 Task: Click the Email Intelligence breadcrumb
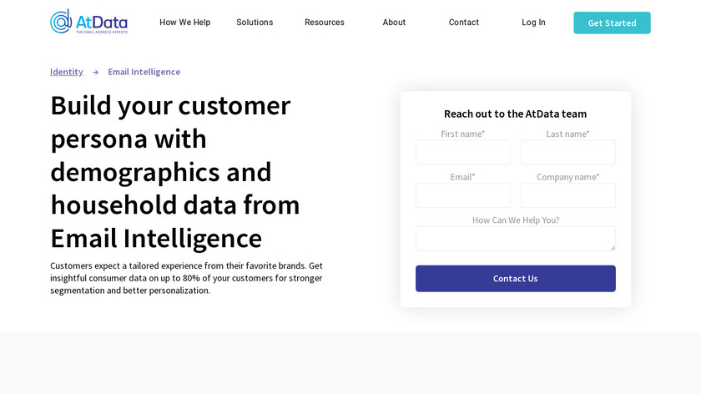[x=144, y=72]
